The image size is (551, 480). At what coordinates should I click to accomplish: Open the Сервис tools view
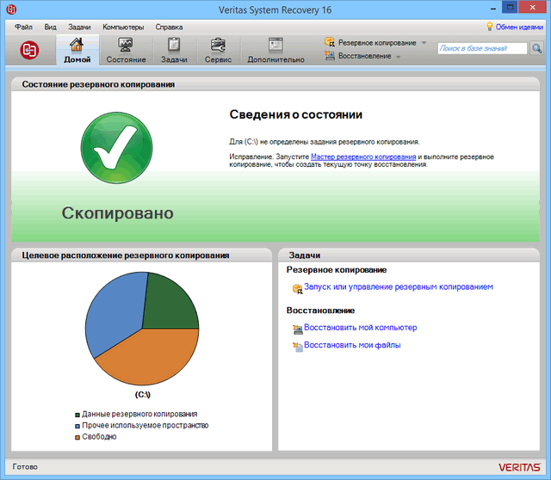[x=218, y=50]
